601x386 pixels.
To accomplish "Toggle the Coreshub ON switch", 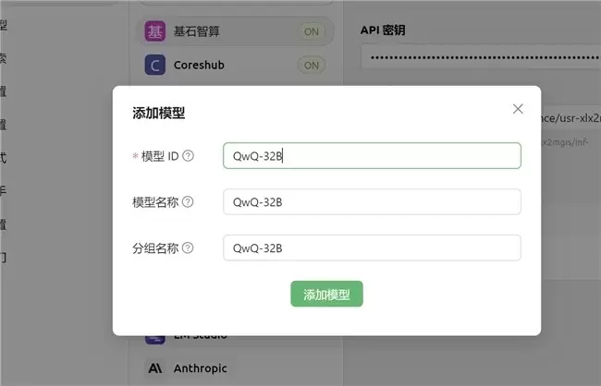I will 312,66.
